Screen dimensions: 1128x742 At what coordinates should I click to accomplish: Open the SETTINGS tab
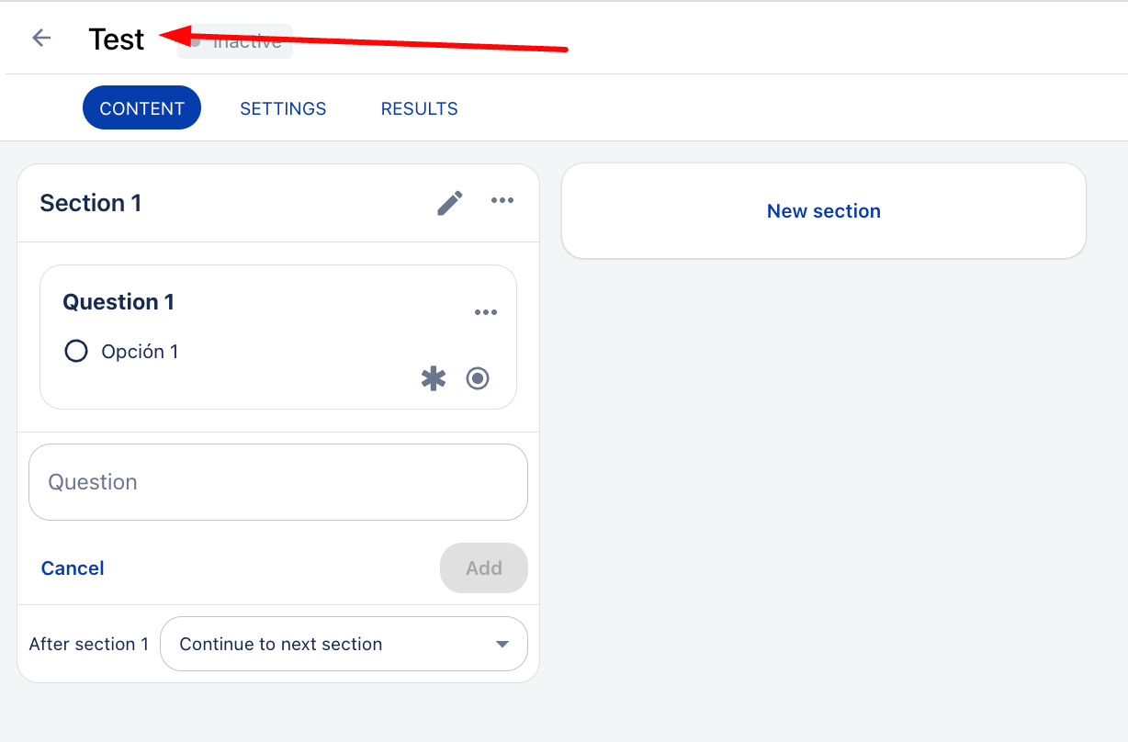pyautogui.click(x=283, y=108)
